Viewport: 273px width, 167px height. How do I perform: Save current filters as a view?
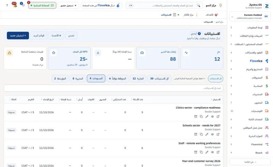point(190,79)
